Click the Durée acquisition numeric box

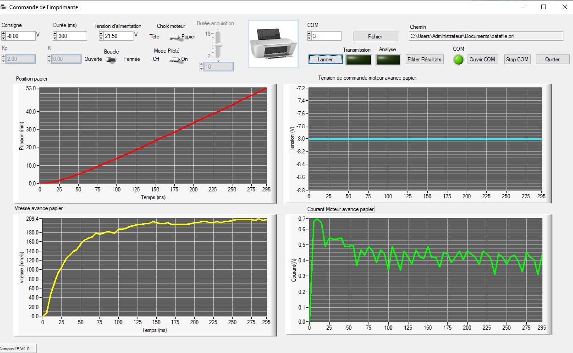tap(218, 67)
